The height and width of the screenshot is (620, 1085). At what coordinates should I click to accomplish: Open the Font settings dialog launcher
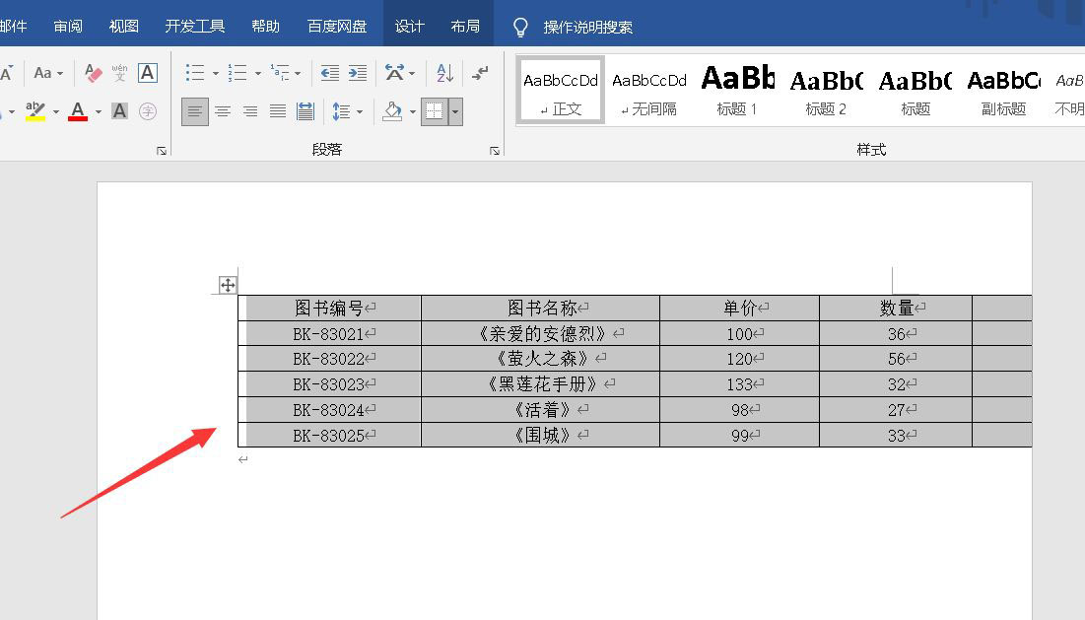(x=162, y=150)
